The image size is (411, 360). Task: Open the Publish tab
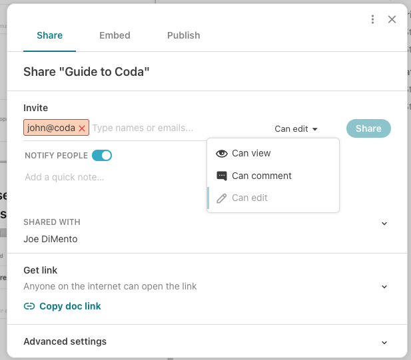tap(183, 35)
